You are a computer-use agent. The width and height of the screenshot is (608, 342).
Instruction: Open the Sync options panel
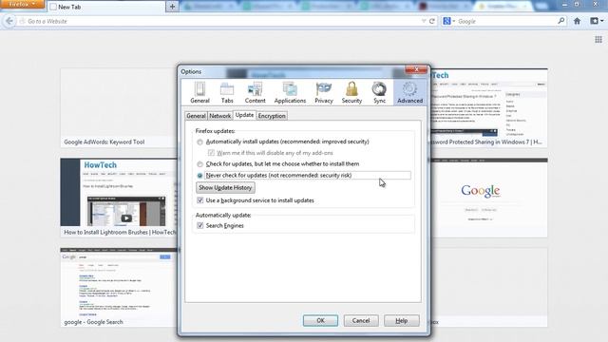point(379,92)
